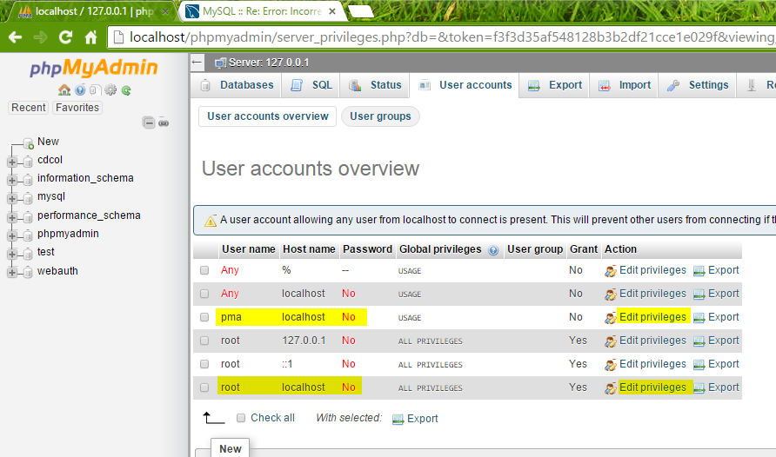Image resolution: width=776 pixels, height=457 pixels.
Task: Click New database link in tree
Action: click(48, 142)
